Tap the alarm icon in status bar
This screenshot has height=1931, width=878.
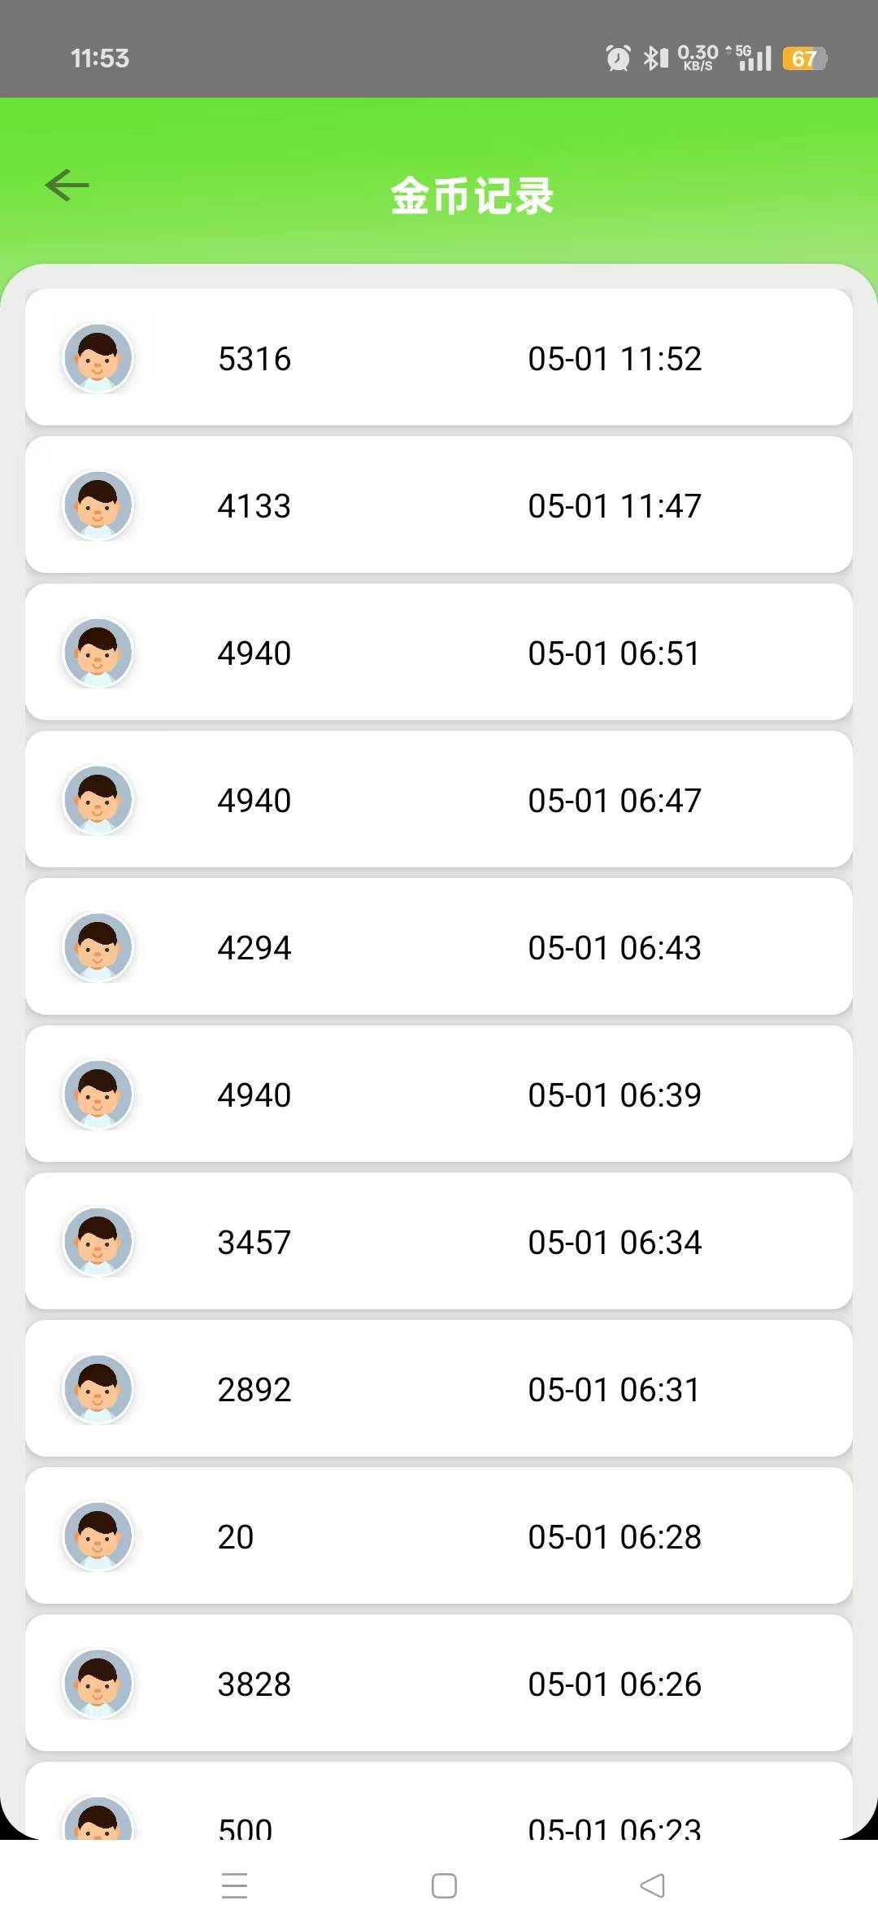pos(618,58)
